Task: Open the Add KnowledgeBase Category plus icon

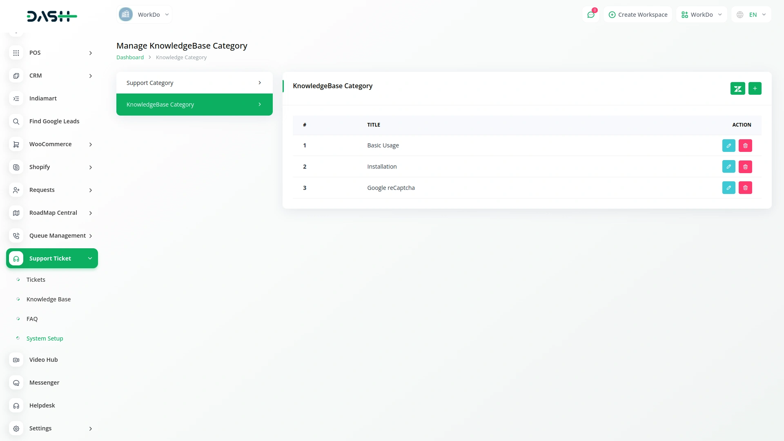Action: pyautogui.click(x=755, y=88)
